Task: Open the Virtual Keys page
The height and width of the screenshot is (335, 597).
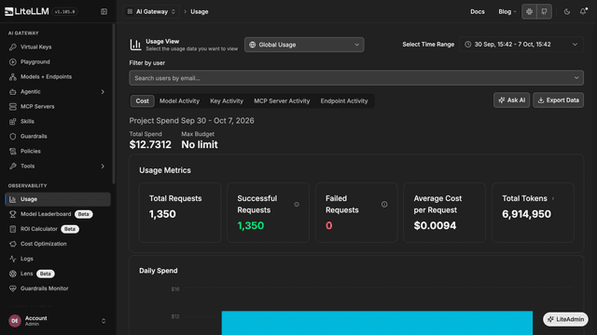Action: [57, 47]
